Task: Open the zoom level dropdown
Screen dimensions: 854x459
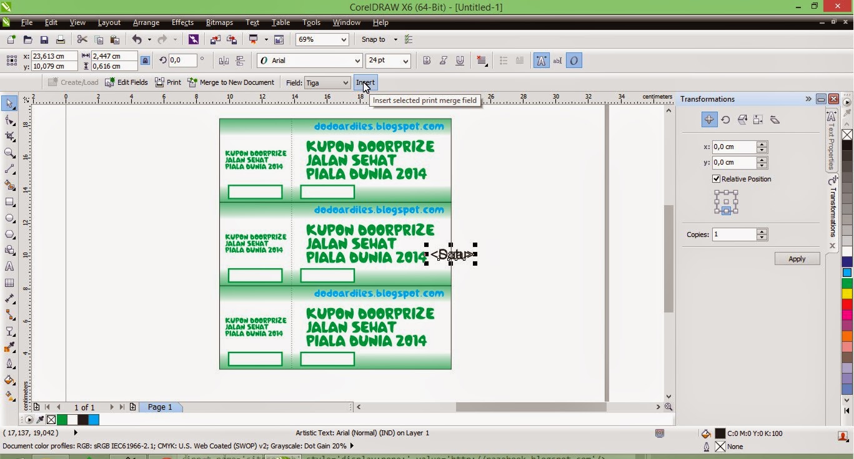Action: tap(343, 39)
